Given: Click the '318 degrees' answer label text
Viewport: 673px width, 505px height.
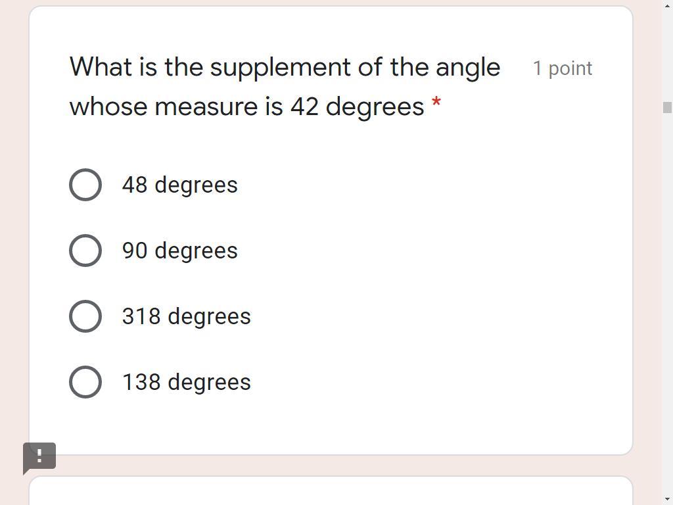Looking at the screenshot, I should [x=186, y=316].
